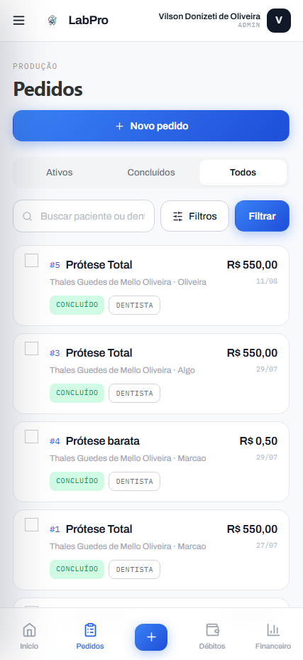Focus the Buscar paciente search field

[x=84, y=216]
